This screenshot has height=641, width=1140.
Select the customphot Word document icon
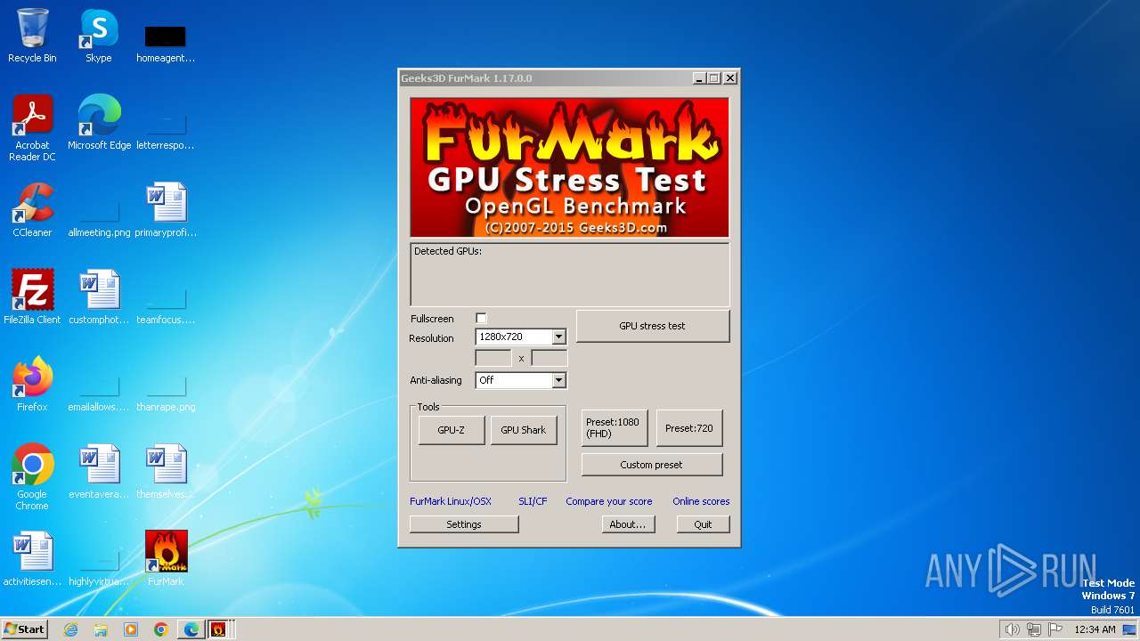click(x=99, y=297)
